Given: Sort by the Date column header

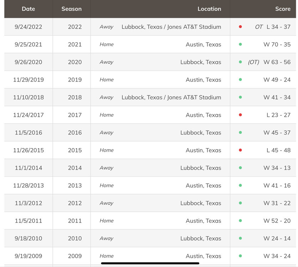Looking at the screenshot, I should pos(28,9).
